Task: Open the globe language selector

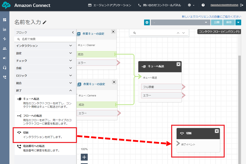Action: click(191, 5)
